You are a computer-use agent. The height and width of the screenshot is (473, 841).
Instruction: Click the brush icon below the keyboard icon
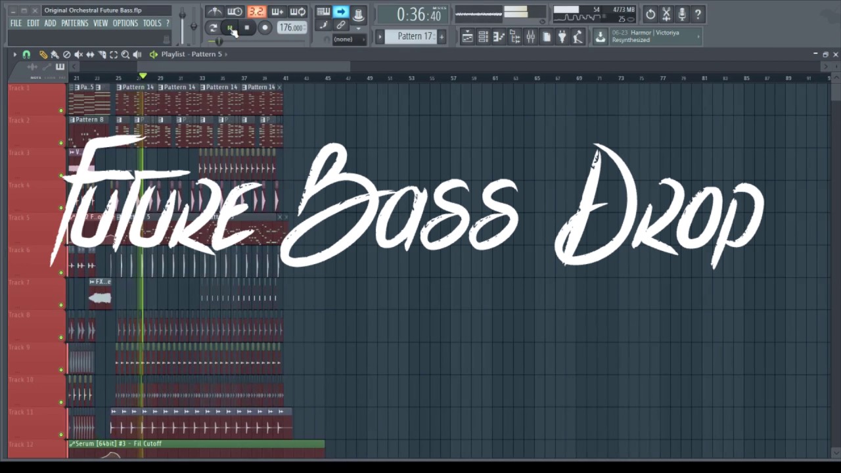click(323, 25)
